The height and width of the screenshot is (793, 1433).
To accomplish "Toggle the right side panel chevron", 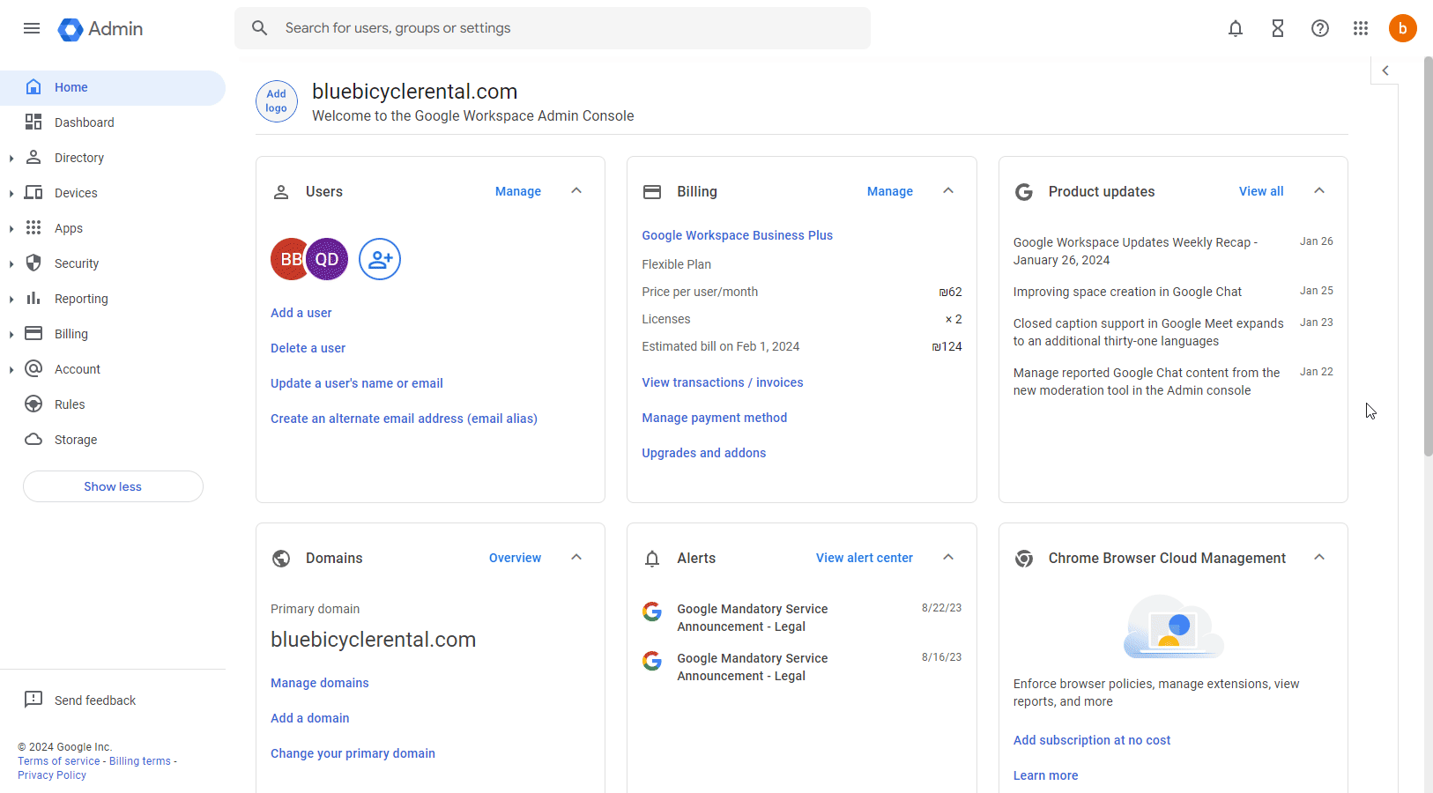I will (x=1385, y=70).
